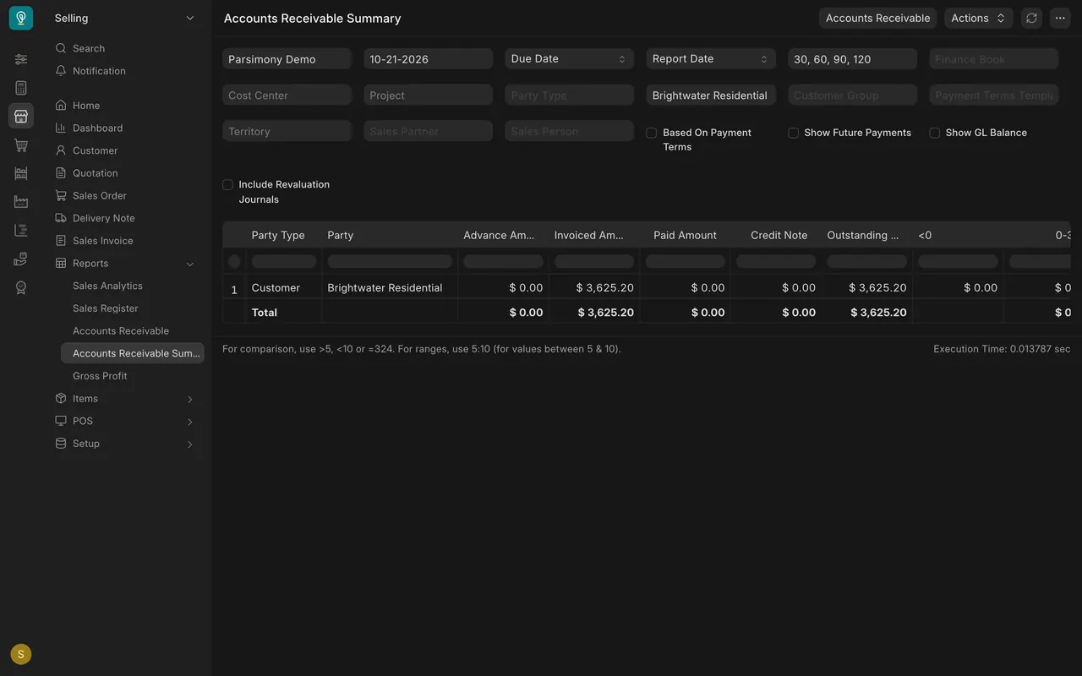Open the Manufacturing factory icon in rail
Screen dimensions: 1082x676
pos(21,201)
